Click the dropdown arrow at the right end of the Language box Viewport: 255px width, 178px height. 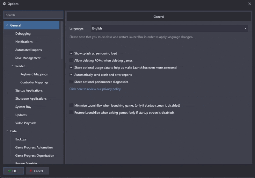tap(245, 29)
